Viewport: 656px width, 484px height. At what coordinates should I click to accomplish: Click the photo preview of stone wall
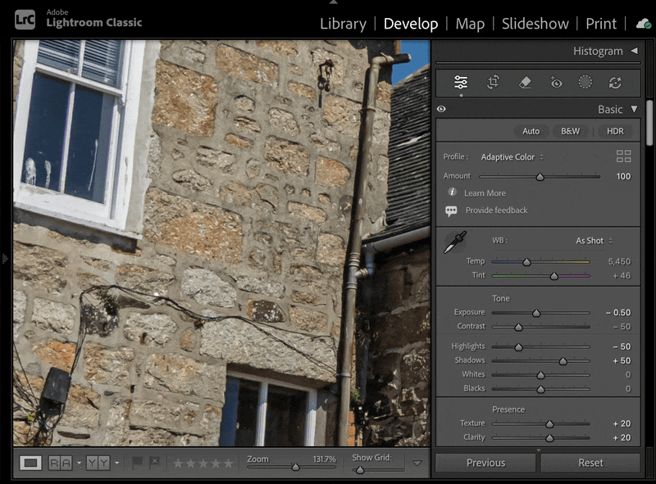pyautogui.click(x=221, y=243)
